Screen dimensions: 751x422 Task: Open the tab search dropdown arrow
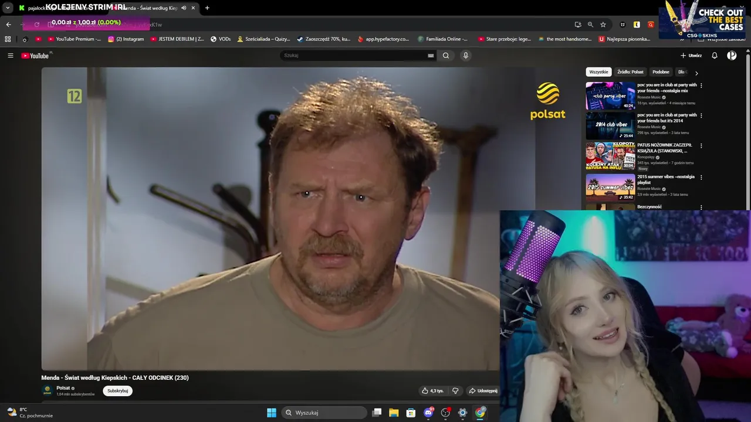(8, 8)
